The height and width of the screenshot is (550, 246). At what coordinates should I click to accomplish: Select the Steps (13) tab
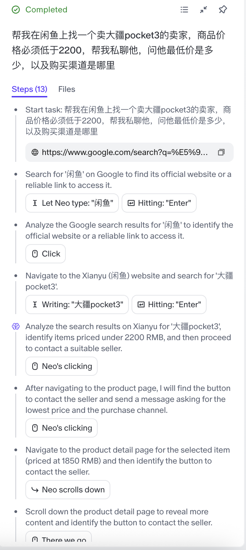pos(29,89)
